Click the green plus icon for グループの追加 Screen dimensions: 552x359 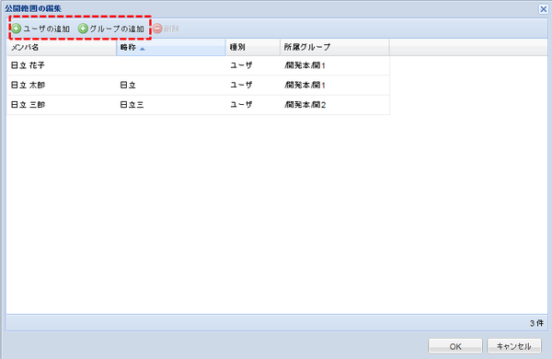click(x=83, y=29)
